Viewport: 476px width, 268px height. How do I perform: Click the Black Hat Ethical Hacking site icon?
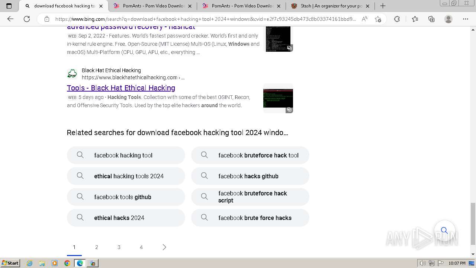click(x=72, y=74)
